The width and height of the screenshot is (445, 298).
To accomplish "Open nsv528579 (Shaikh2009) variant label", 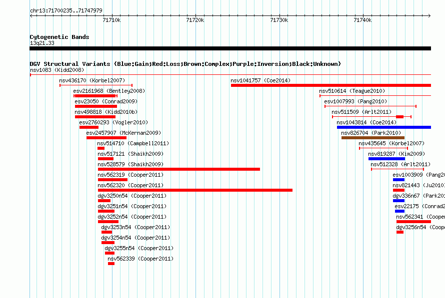I will click(130, 164).
